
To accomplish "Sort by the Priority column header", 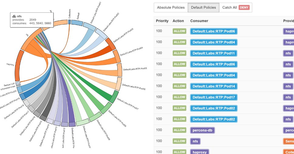I will pos(162,21).
